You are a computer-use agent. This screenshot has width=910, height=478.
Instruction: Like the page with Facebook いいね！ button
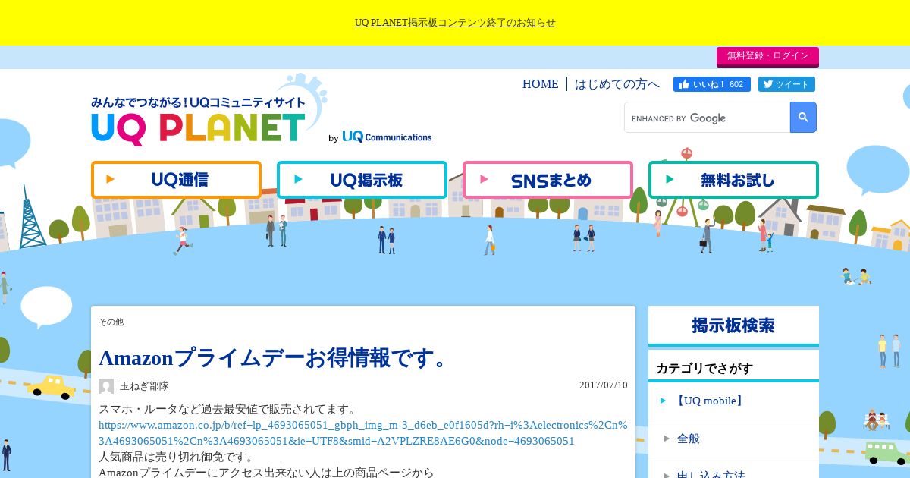click(711, 84)
